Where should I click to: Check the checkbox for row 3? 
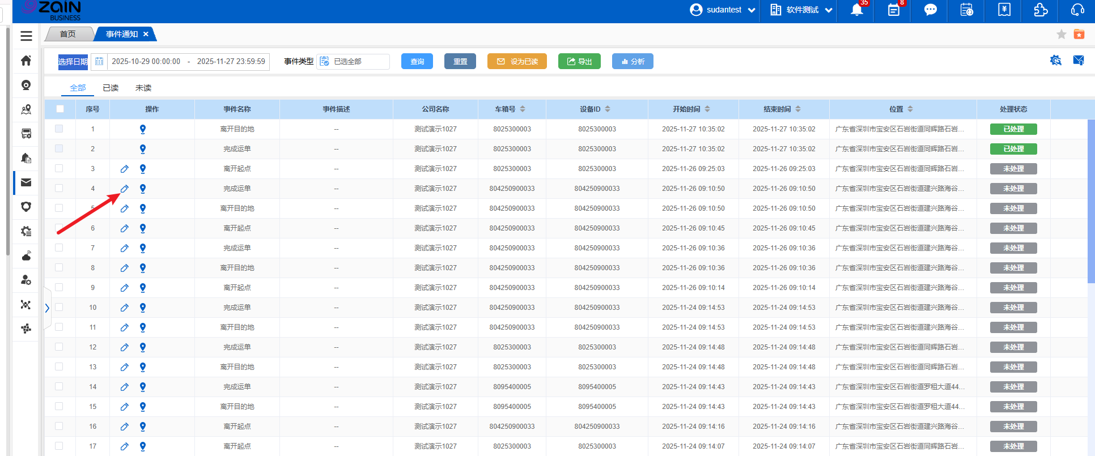(59, 168)
